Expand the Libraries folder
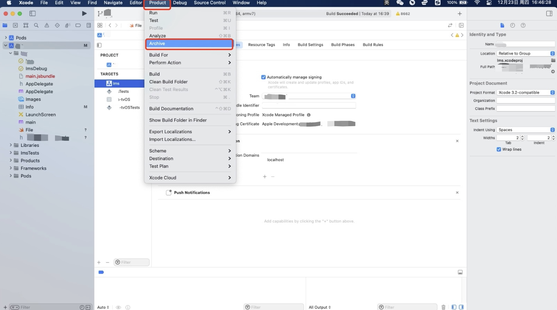This screenshot has height=310, width=557. coord(11,145)
